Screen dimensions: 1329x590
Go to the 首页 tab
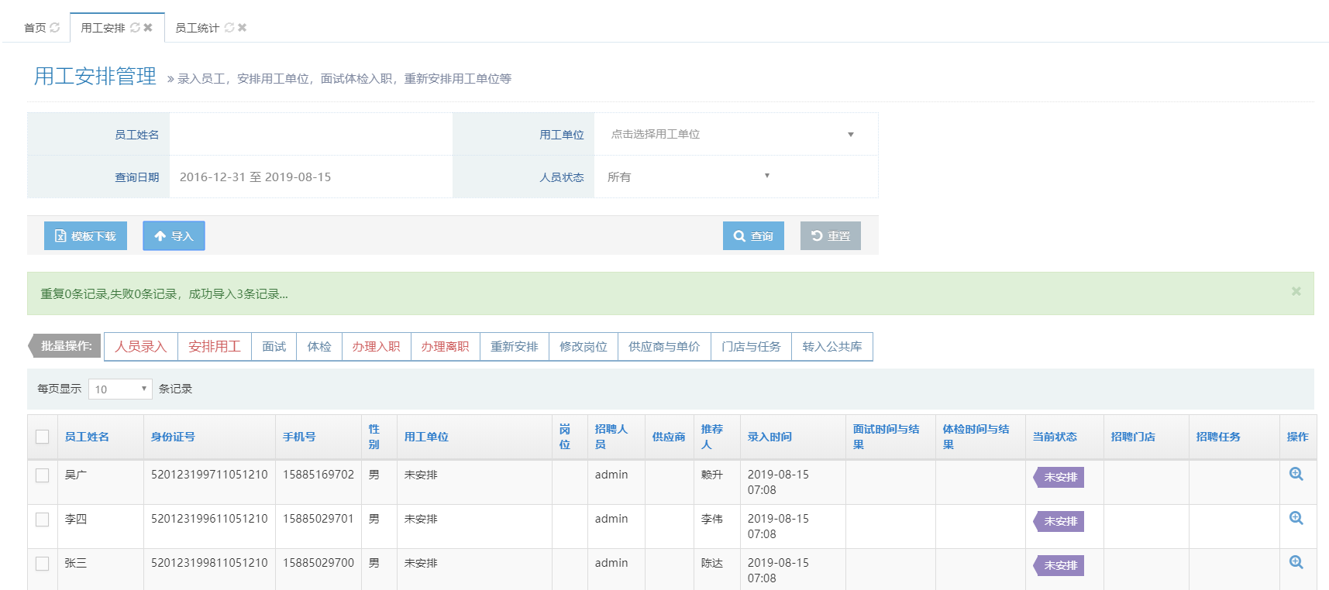35,28
